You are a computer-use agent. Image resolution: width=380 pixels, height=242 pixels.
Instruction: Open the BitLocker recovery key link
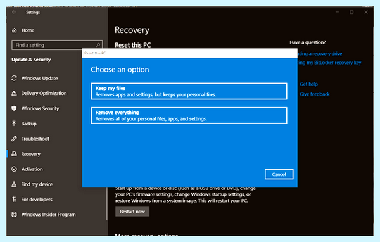point(329,63)
